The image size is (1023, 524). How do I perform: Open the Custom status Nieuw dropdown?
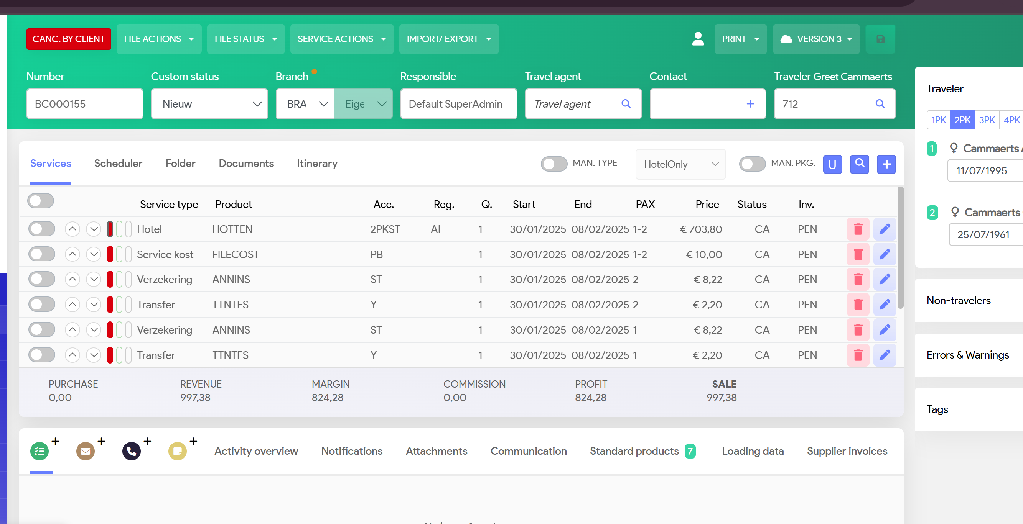coord(209,104)
